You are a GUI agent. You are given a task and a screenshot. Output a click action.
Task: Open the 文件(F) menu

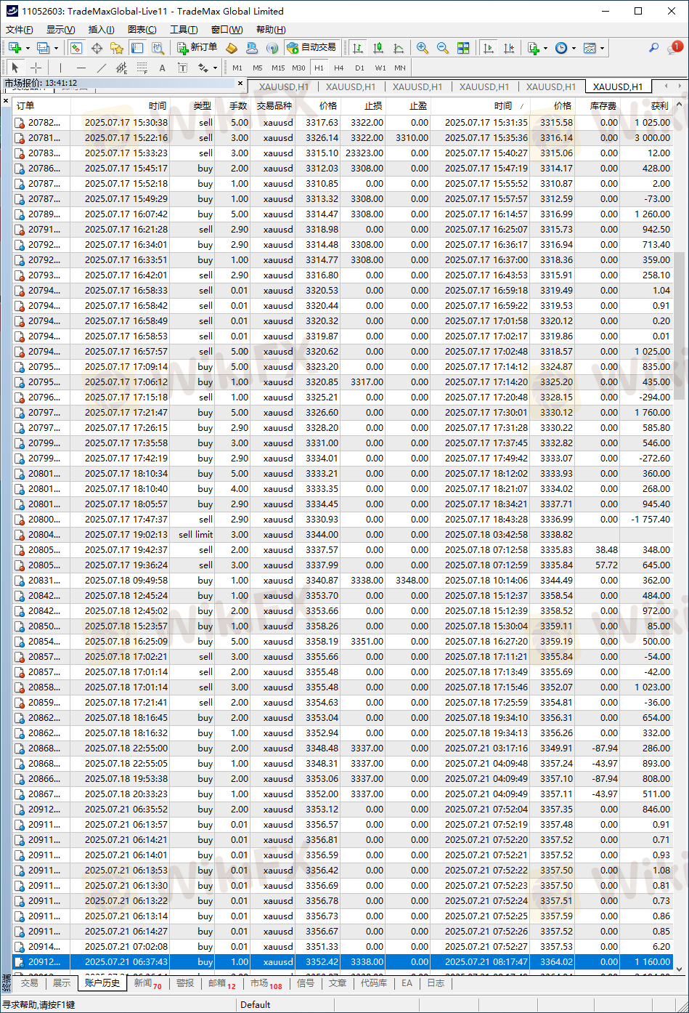pos(20,30)
